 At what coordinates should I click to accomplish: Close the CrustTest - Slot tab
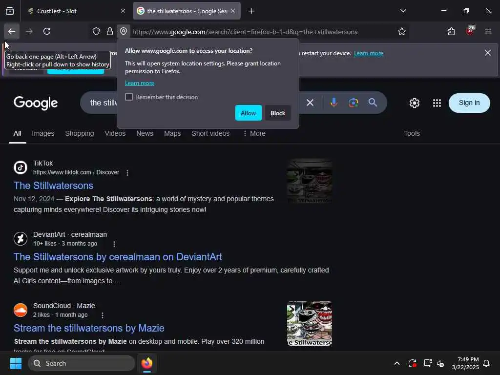(123, 11)
